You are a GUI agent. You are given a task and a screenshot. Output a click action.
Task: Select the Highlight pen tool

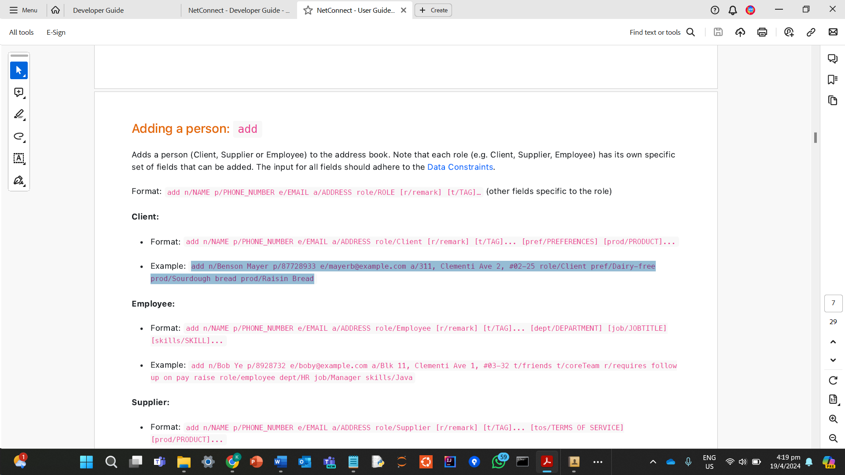(18, 114)
